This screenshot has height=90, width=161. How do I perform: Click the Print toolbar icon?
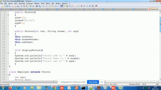18,6
